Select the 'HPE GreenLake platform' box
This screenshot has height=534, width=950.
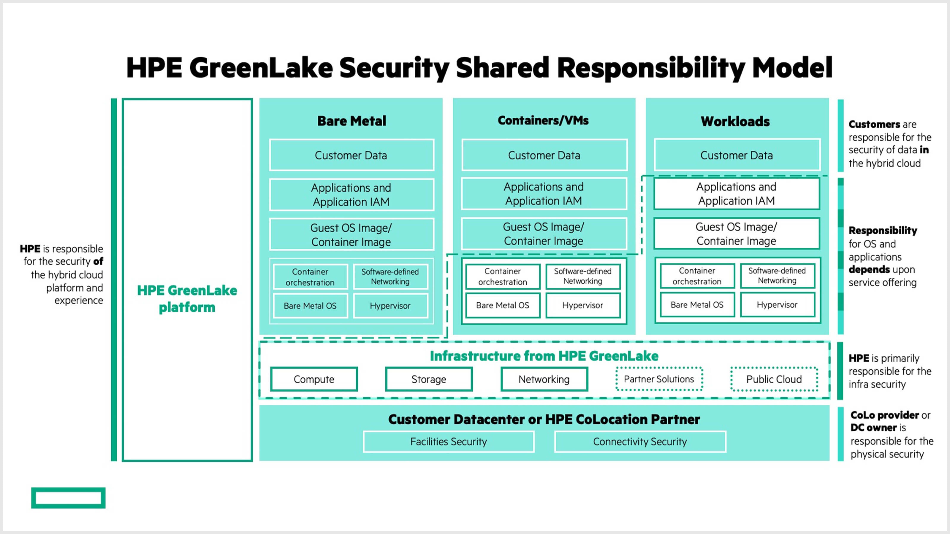tap(187, 280)
